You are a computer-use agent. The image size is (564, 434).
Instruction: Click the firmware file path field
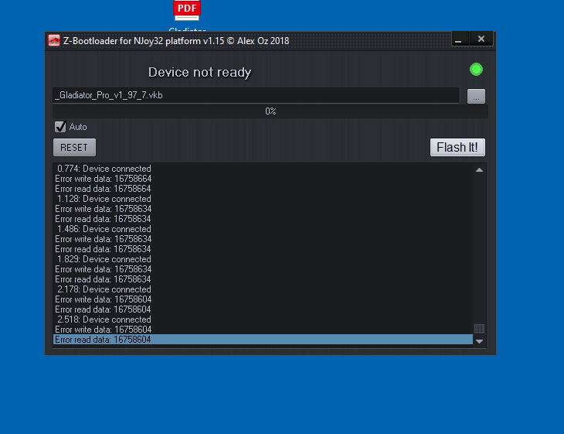pyautogui.click(x=256, y=95)
